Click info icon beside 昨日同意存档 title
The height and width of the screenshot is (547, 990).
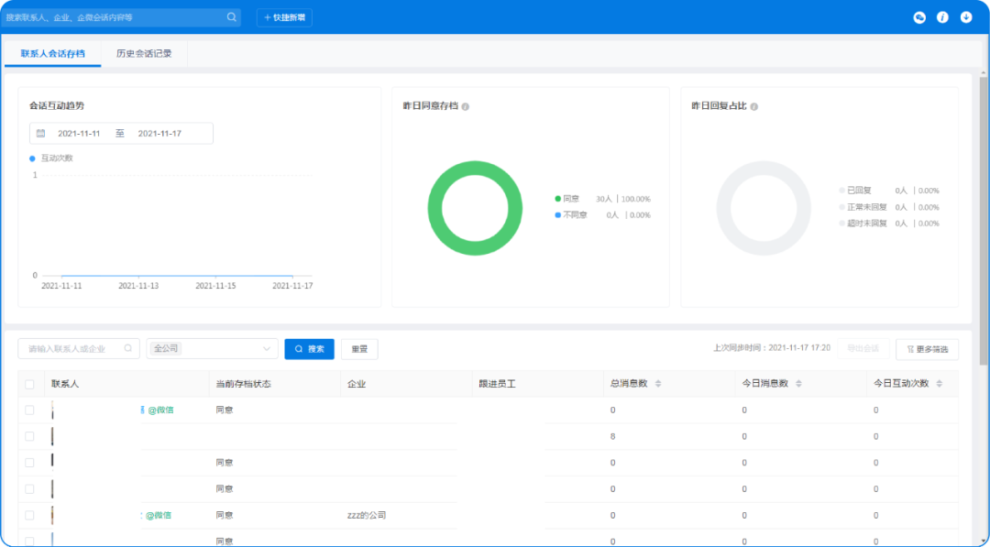(x=466, y=106)
